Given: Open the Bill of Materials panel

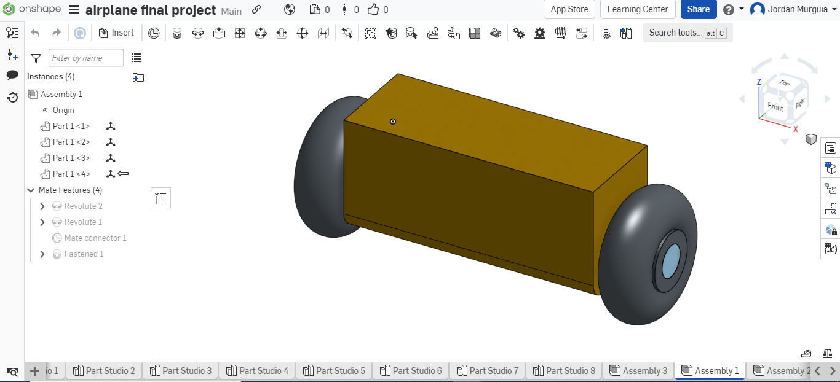Looking at the screenshot, I should [830, 148].
